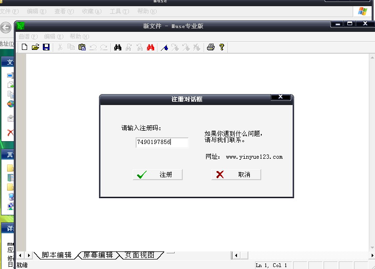Click the red binoculars Replace icon
This screenshot has height=269, width=375.
click(x=150, y=47)
